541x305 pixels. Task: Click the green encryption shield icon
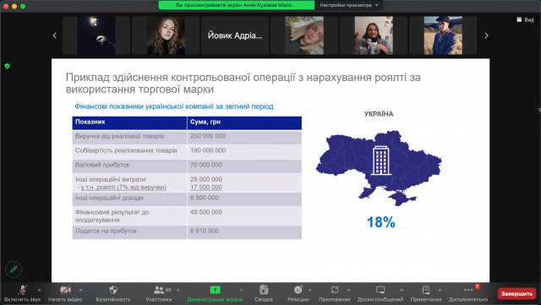[8, 66]
